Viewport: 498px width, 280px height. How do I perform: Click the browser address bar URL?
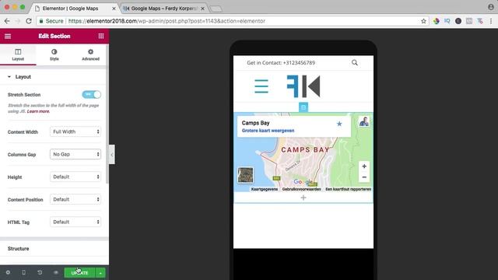point(167,21)
